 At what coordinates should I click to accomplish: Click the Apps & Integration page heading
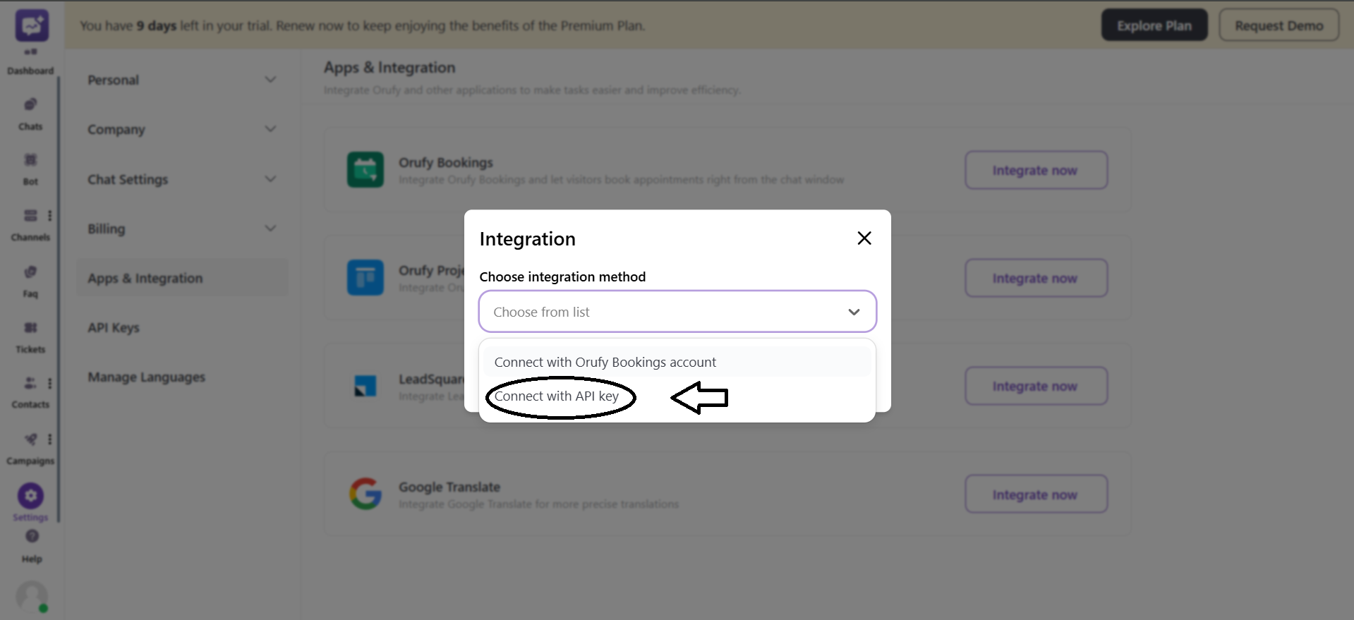coord(389,68)
